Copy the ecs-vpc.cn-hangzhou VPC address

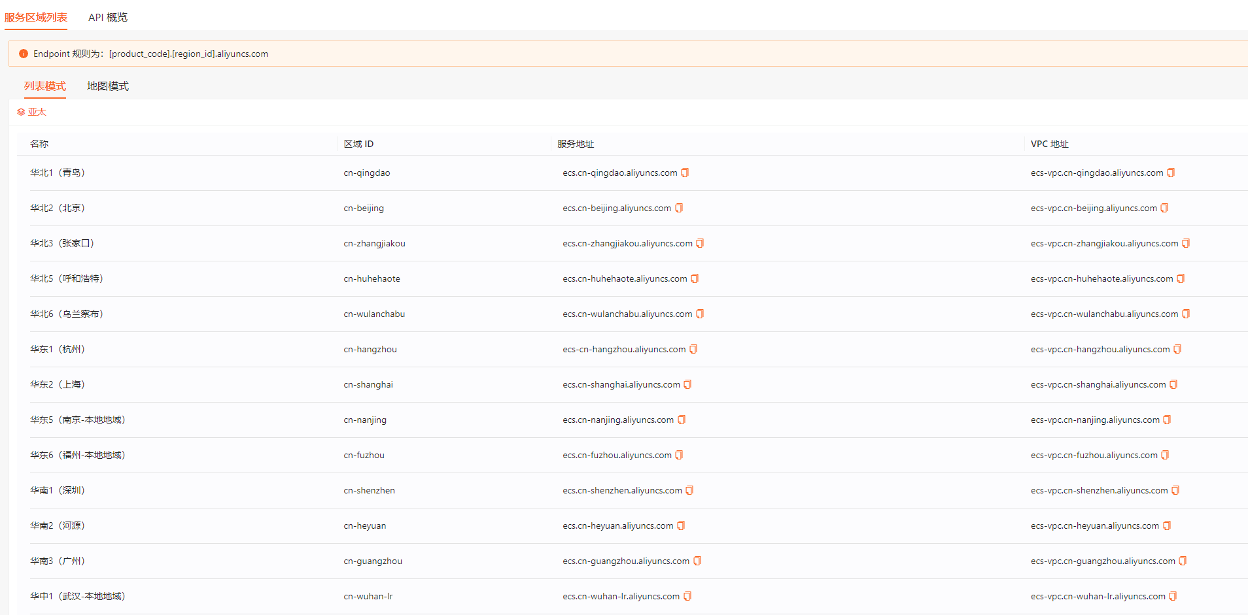pos(1177,349)
